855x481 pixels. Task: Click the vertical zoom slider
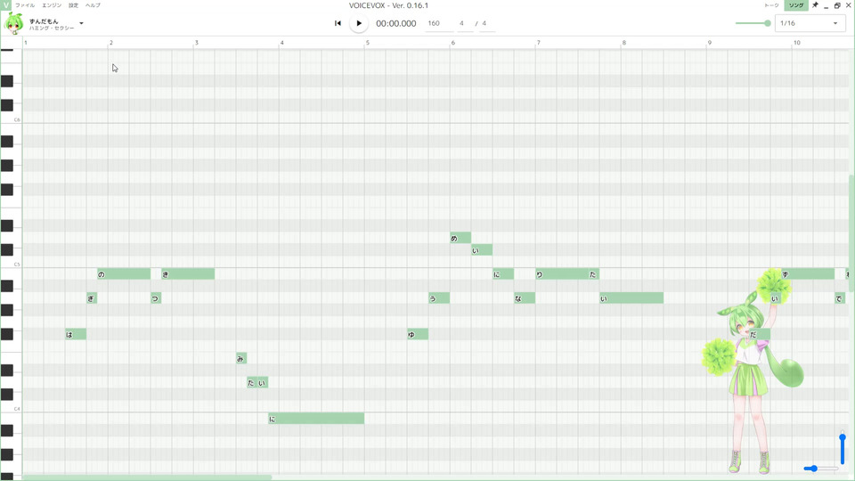pyautogui.click(x=843, y=449)
